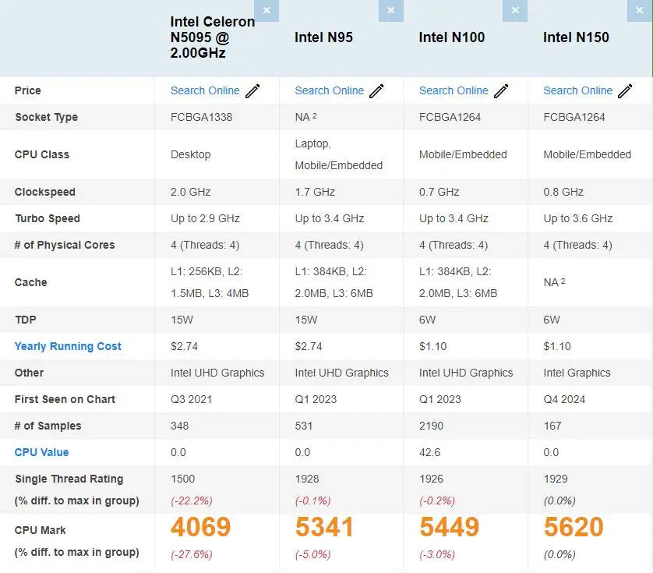
Task: Edit price pencil icon for Celeron N5095
Action: (x=252, y=91)
